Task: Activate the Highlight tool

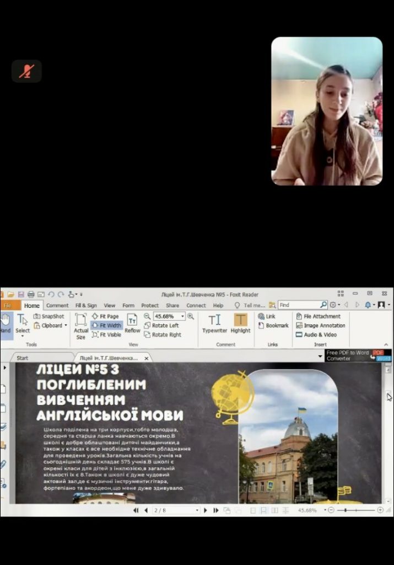Action: [240, 323]
